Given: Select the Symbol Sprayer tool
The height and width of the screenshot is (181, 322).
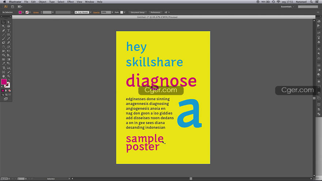Looking at the screenshot, I should point(4,68).
